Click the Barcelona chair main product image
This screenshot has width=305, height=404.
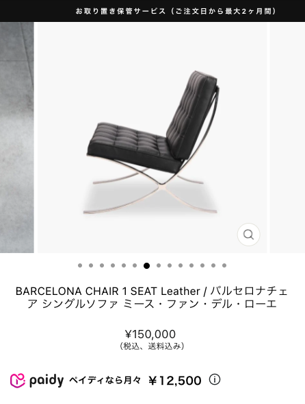152,138
